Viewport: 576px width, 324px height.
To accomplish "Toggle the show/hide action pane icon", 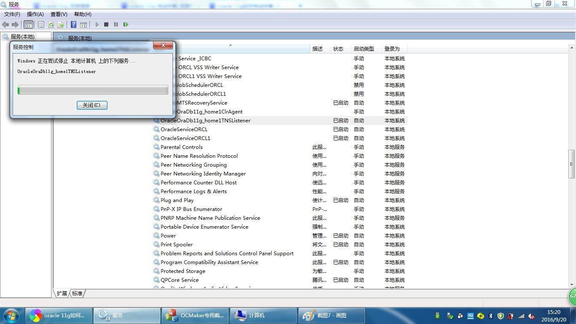I will click(83, 25).
